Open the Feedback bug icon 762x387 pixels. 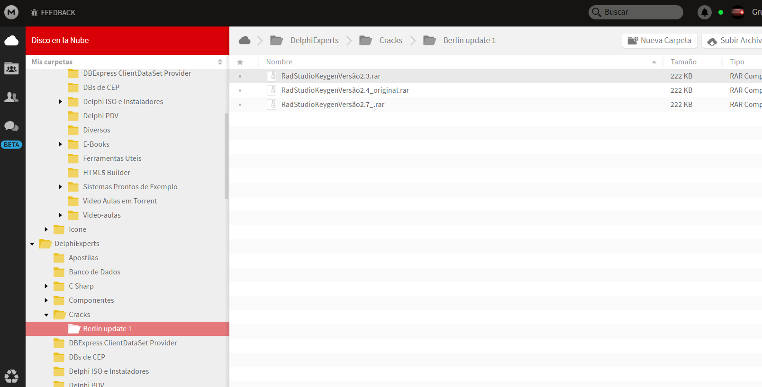[x=34, y=13]
